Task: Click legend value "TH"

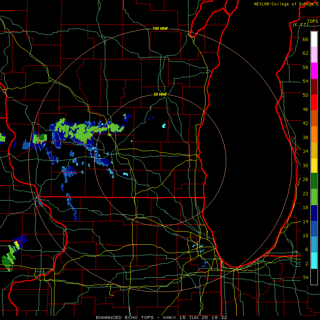Action: pos(305,277)
